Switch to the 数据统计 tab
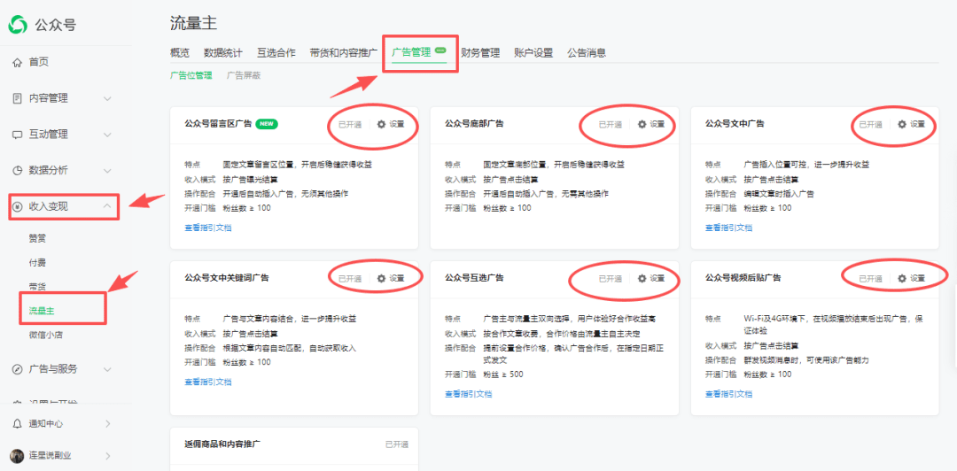The image size is (957, 471). [x=222, y=53]
